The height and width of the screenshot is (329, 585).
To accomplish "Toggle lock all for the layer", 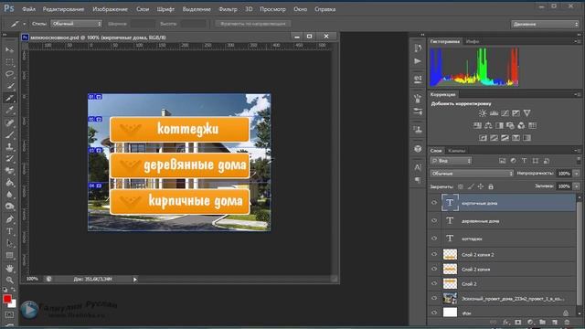I will [x=491, y=186].
